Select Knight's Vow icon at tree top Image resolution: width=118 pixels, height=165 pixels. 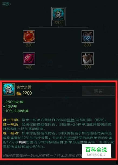pos(58,14)
